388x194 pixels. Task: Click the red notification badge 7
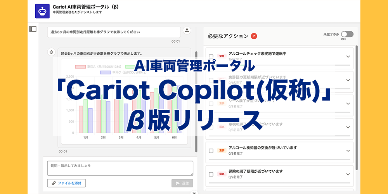pyautogui.click(x=254, y=36)
